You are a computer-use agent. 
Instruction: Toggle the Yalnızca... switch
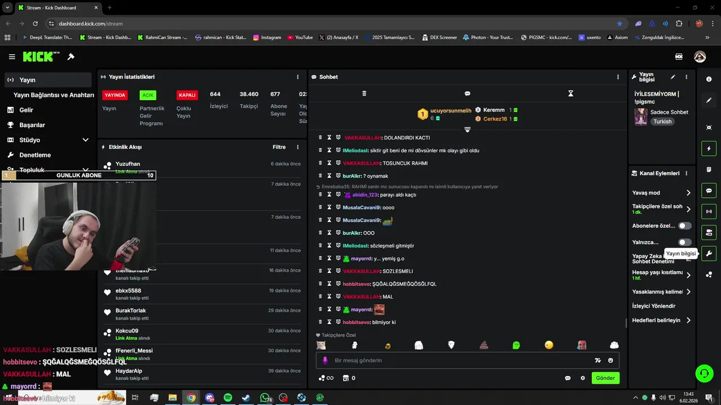[x=684, y=242]
